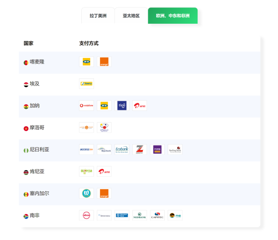Viewport: 278px width, 240px height.
Task: Click the Airtel logo in the 加纳 row
Action: click(139, 106)
